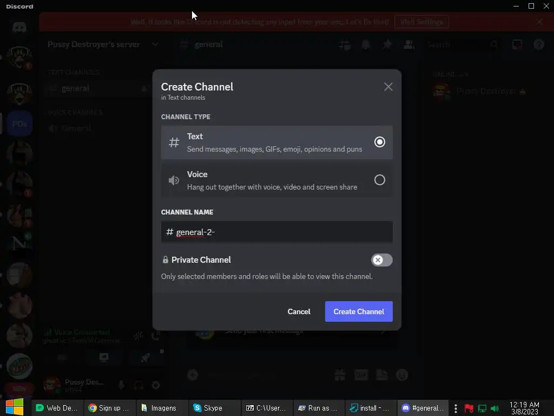Open the sticker picker icon
The height and width of the screenshot is (416, 554).
click(382, 375)
